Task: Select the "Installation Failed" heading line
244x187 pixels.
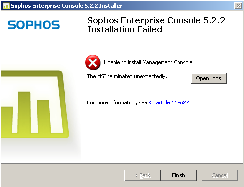Action: click(x=125, y=30)
